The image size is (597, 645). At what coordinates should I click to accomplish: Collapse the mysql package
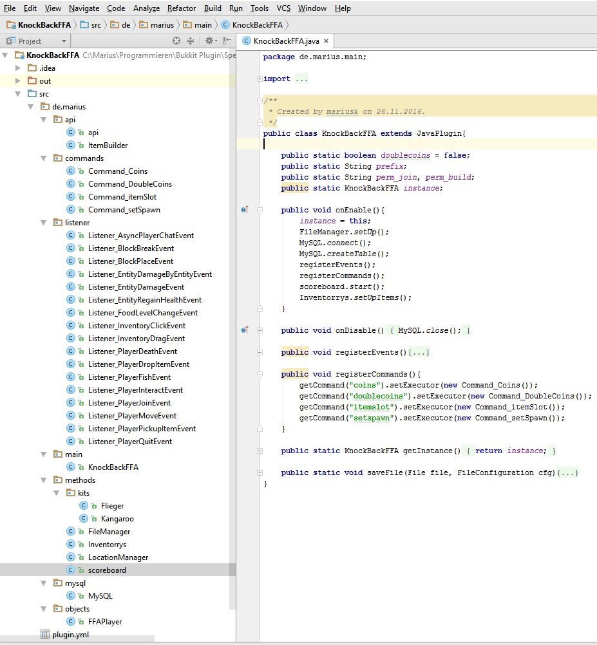(x=44, y=583)
